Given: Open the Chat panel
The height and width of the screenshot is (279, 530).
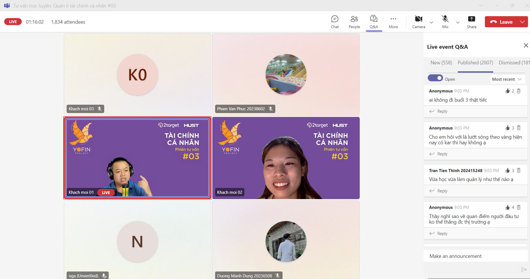Looking at the screenshot, I should coord(335,22).
